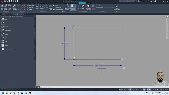Select the Point parameter tool
This screenshot has width=169, height=95.
pyautogui.click(x=78, y=7)
